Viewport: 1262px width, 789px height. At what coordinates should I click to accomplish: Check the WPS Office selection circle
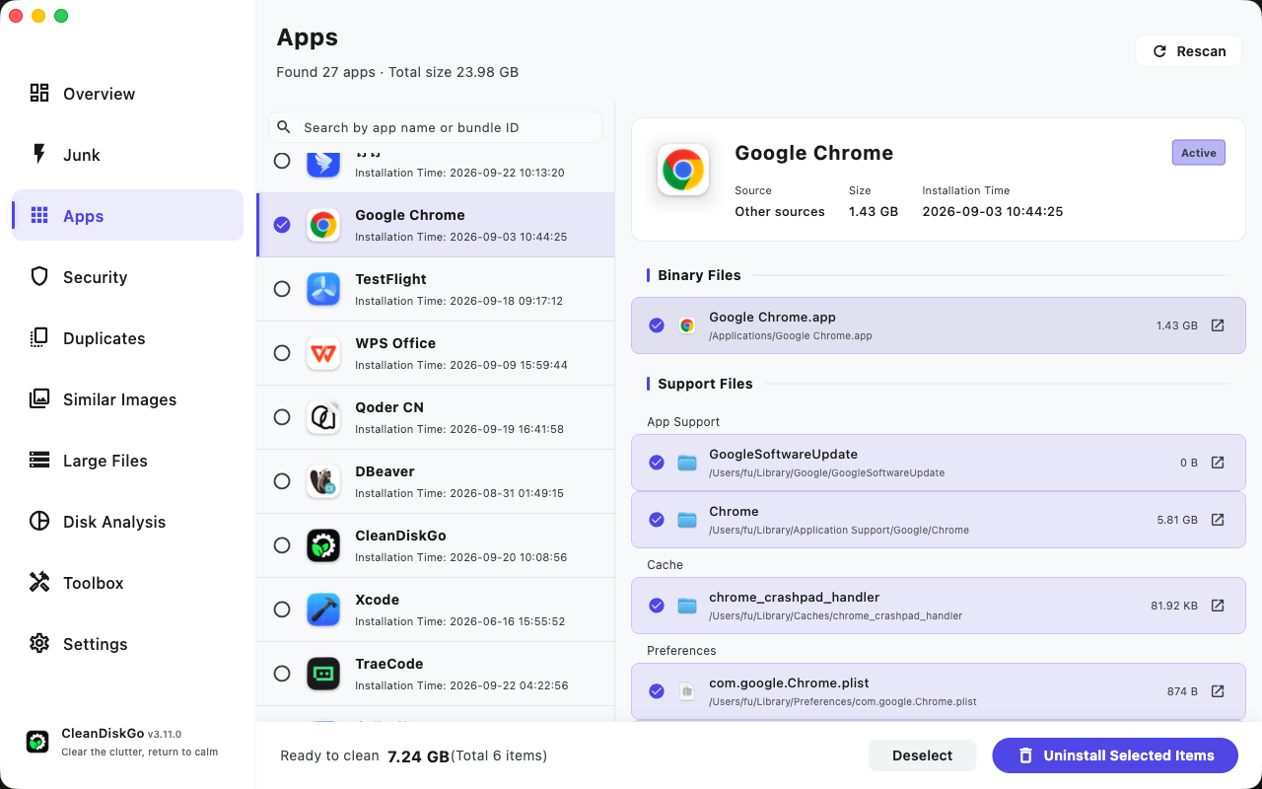[x=282, y=353]
